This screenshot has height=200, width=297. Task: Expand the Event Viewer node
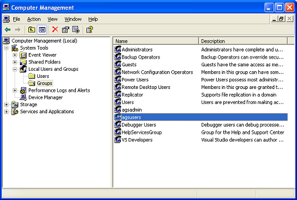tap(15, 55)
